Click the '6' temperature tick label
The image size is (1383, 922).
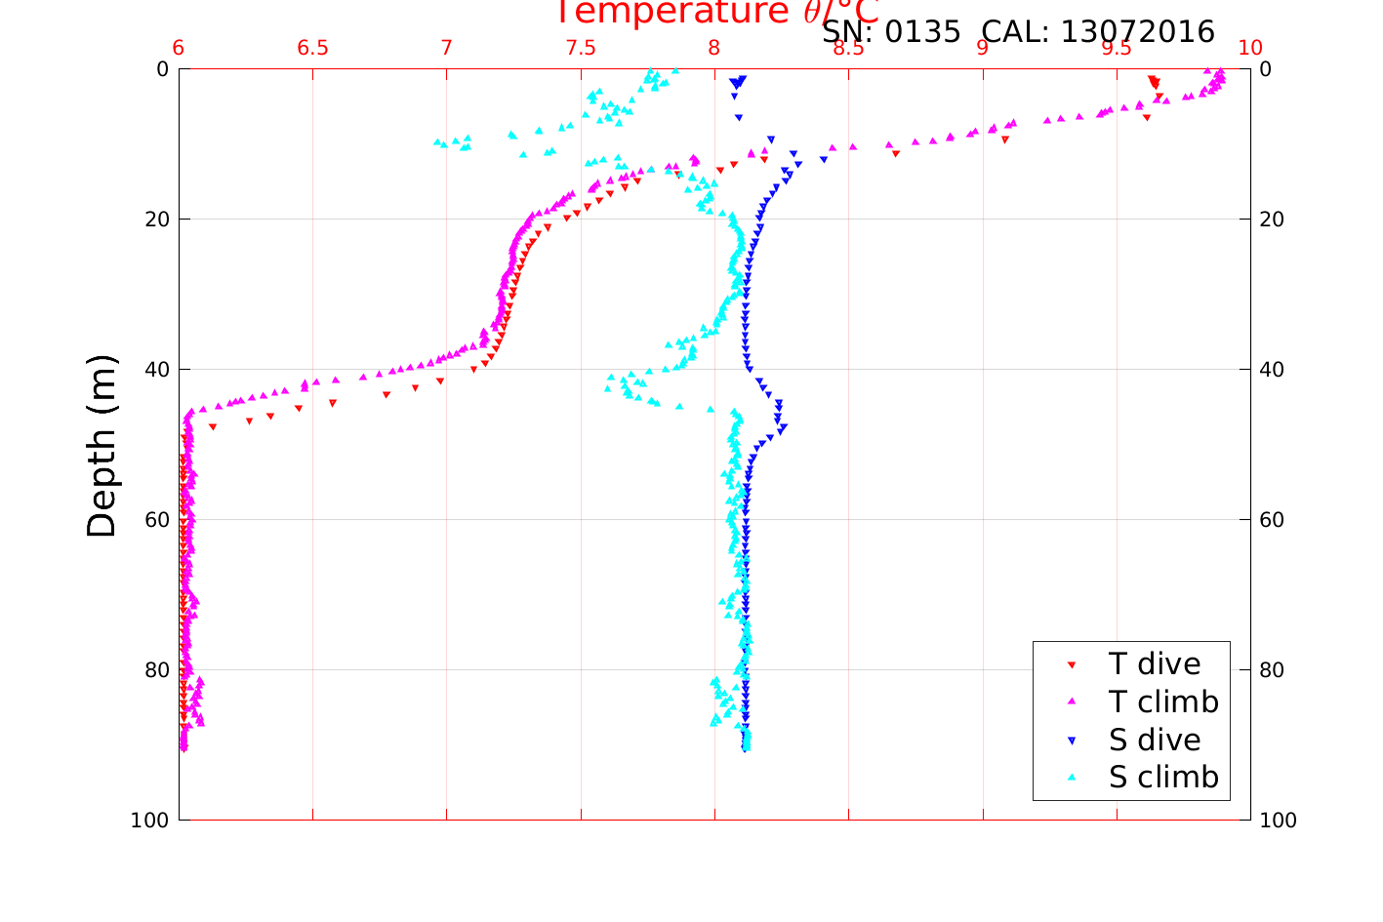coord(179,49)
